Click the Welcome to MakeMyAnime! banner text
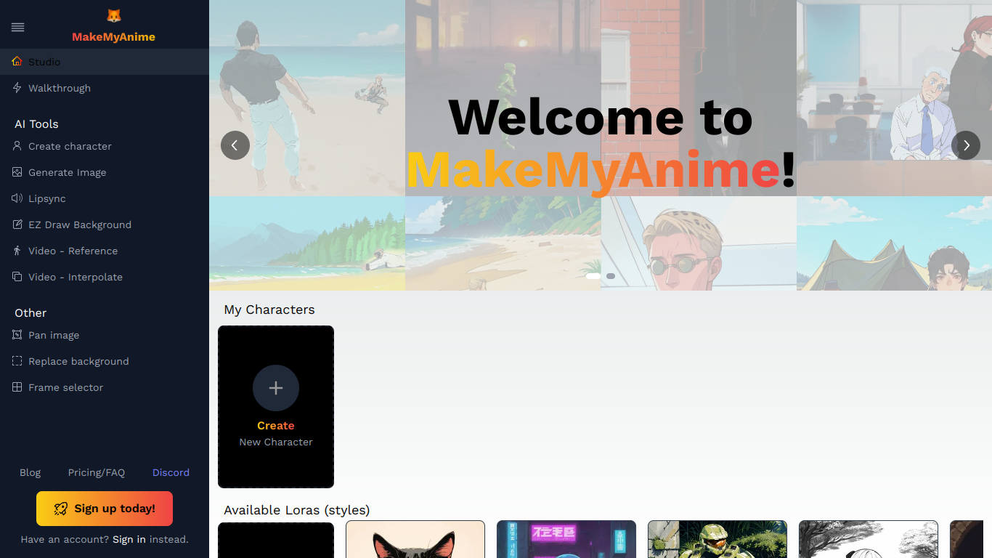This screenshot has width=992, height=558. pyautogui.click(x=601, y=143)
